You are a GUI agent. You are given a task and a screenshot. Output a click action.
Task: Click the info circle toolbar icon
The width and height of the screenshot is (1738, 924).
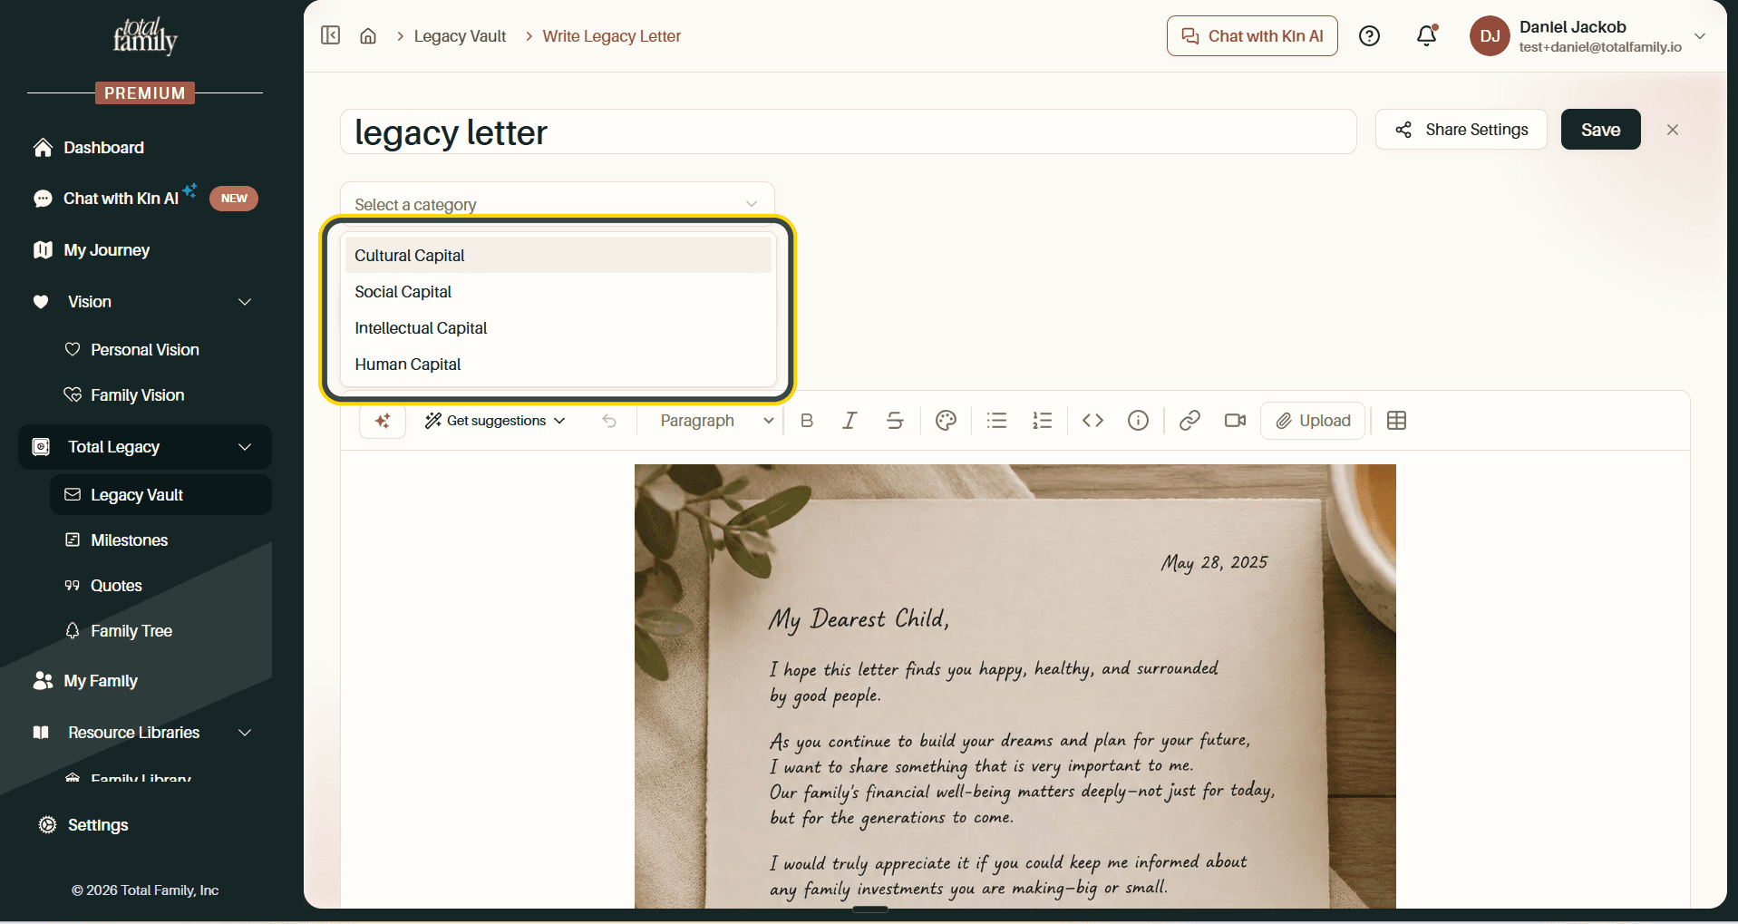(1138, 421)
